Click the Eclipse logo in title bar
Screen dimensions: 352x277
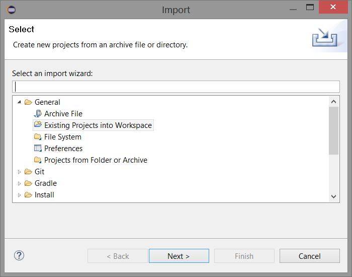pyautogui.click(x=11, y=10)
